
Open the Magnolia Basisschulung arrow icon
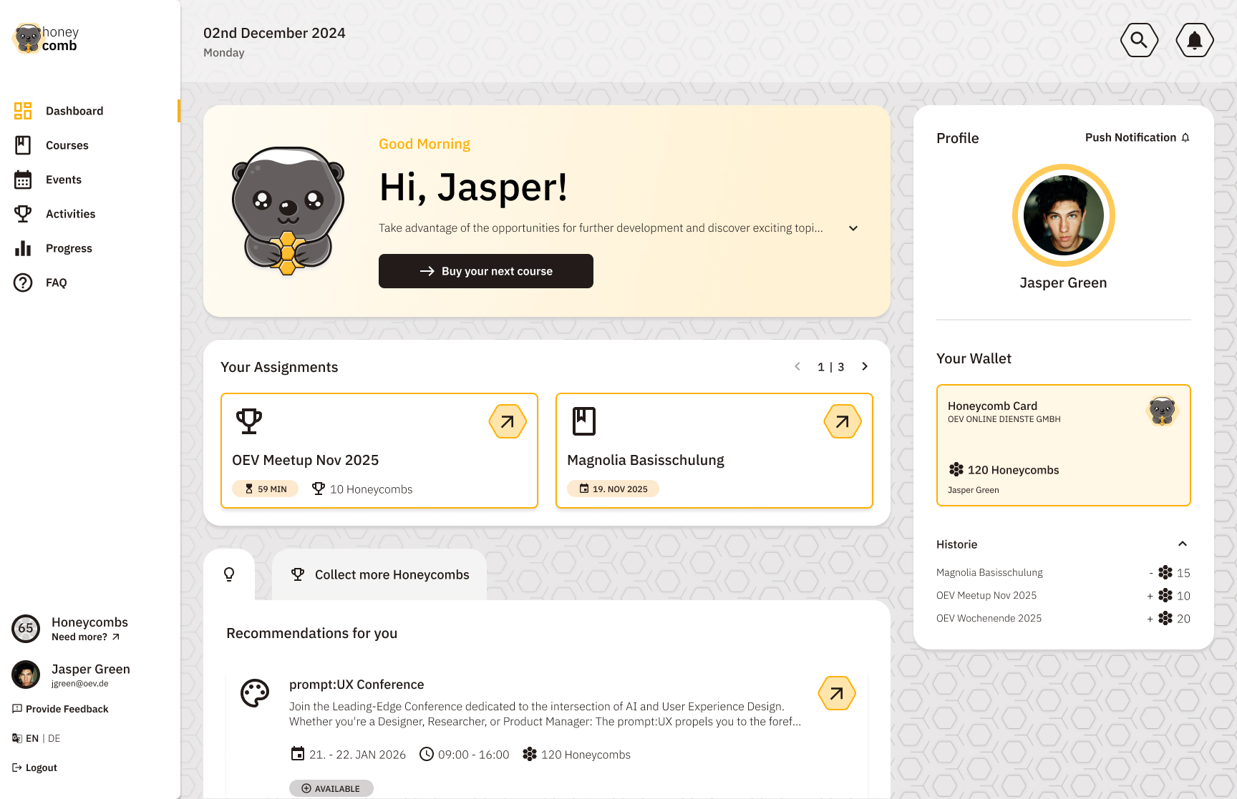(843, 421)
